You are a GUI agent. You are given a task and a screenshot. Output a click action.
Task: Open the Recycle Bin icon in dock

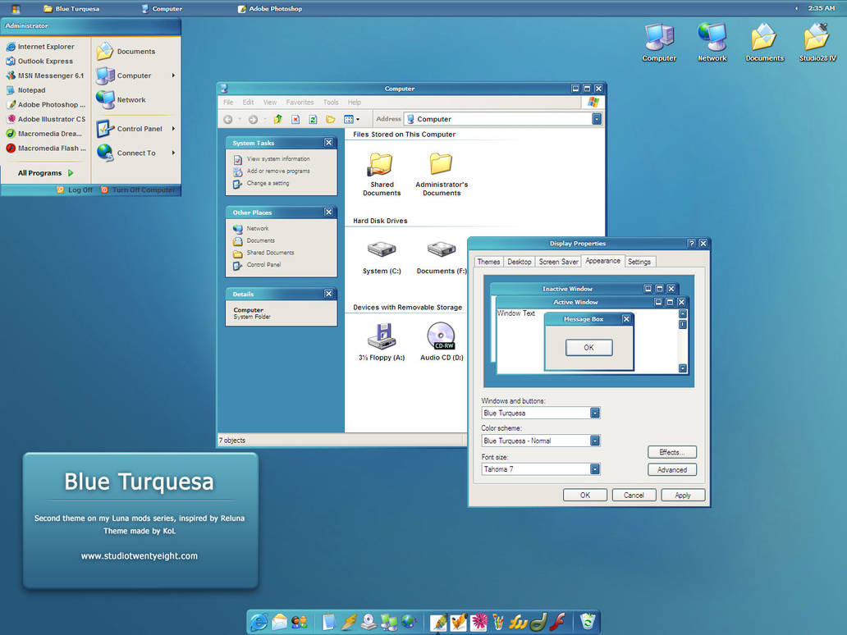[x=587, y=622]
